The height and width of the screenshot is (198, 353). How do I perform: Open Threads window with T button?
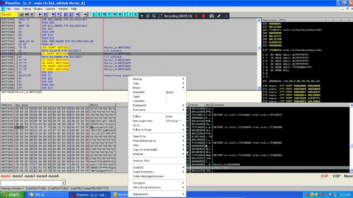tap(109, 14)
